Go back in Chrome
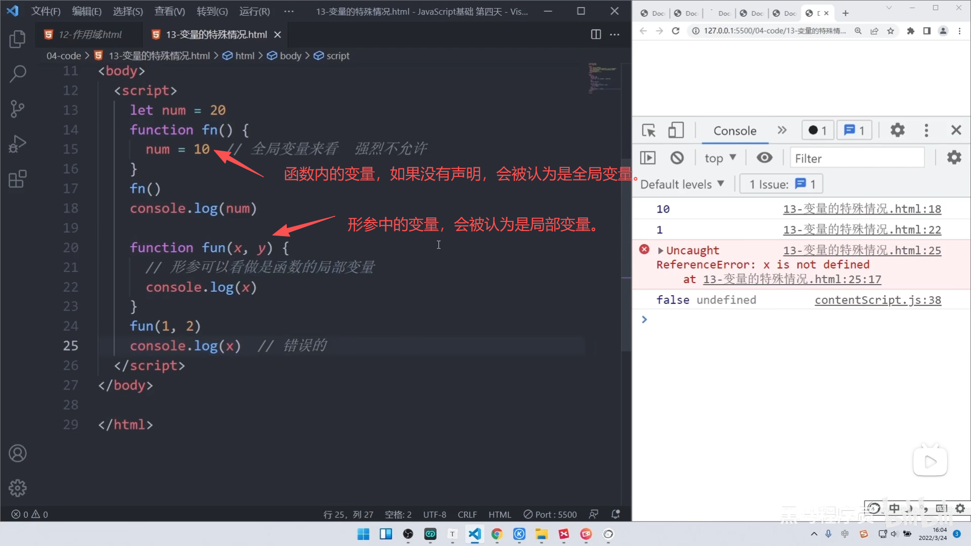Image resolution: width=971 pixels, height=546 pixels. (643, 31)
